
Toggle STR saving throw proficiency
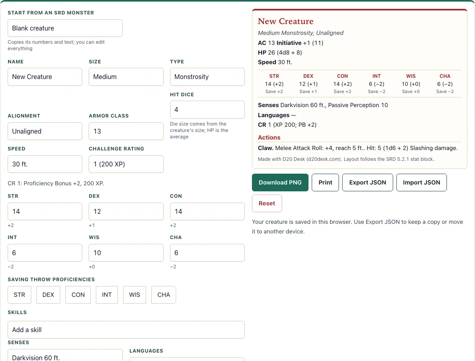tap(19, 295)
